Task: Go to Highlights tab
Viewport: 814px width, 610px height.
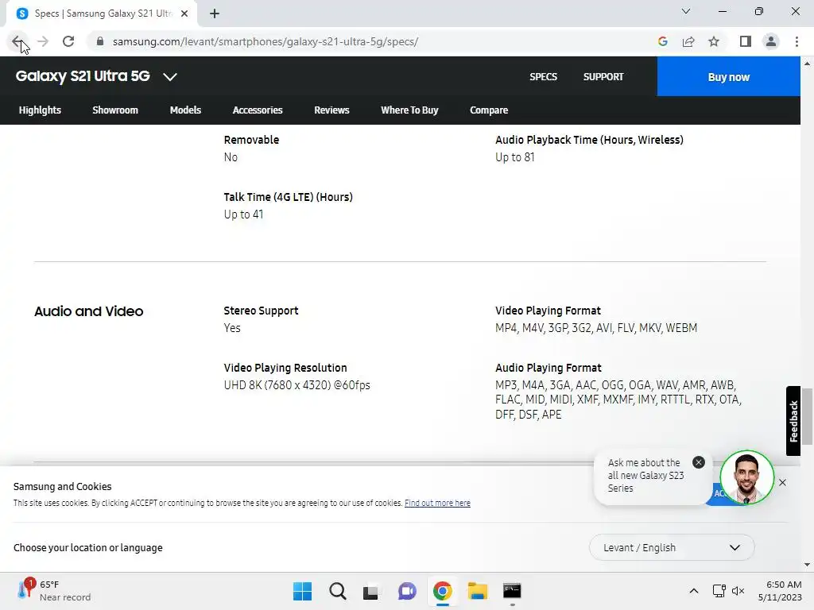Action: tap(40, 110)
